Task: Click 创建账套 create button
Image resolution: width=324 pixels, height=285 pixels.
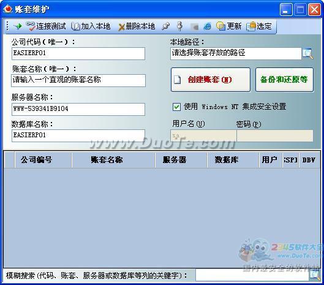Action: point(211,80)
